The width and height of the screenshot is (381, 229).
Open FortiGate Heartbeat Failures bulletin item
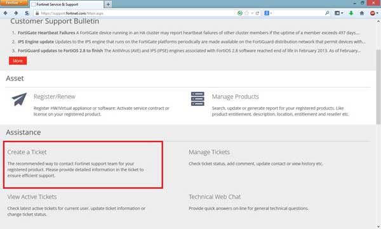click(x=46, y=32)
